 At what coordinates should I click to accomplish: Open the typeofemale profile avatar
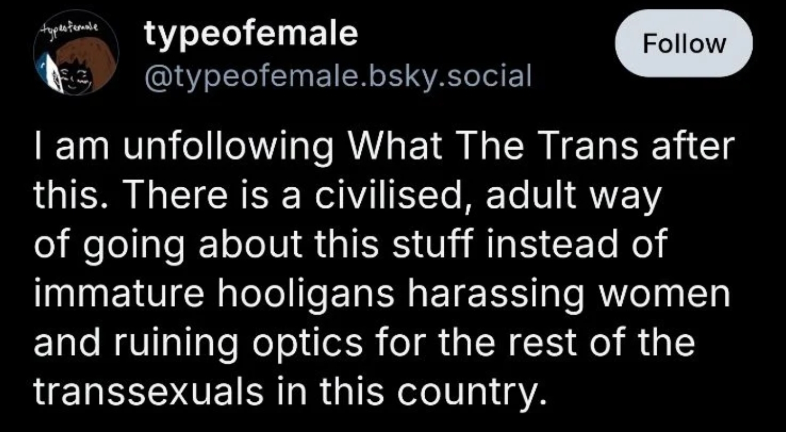tap(76, 60)
